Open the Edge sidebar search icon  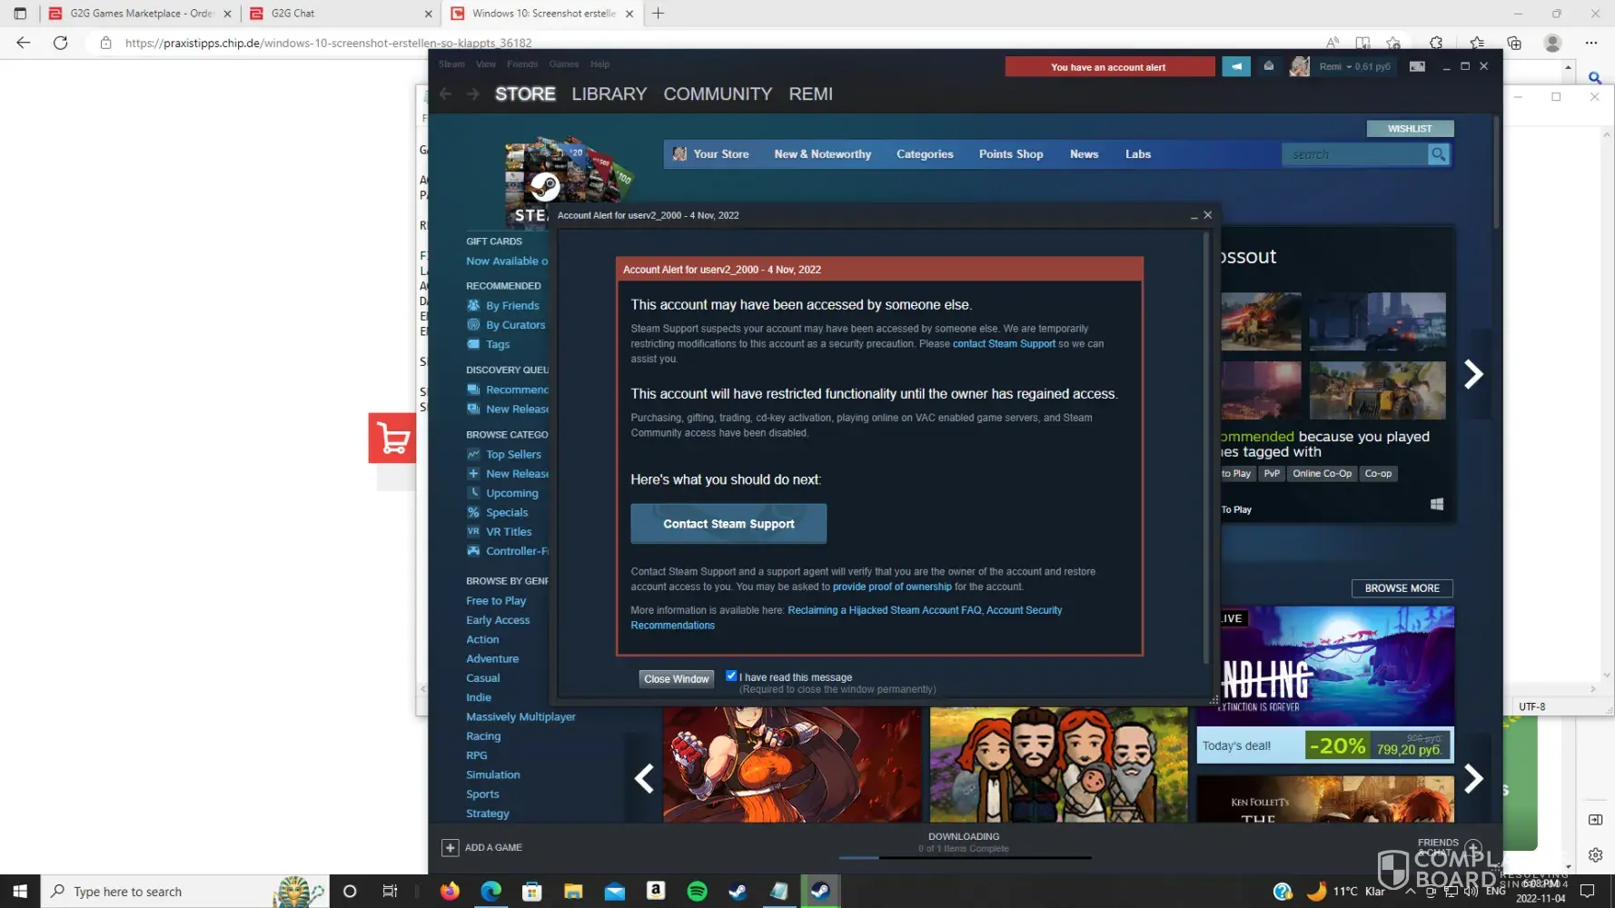1595,78
